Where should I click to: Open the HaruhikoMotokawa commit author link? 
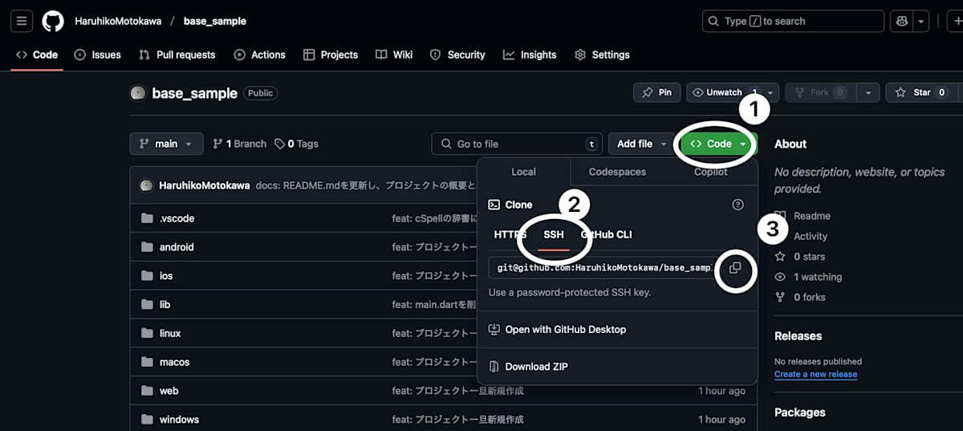[x=205, y=185]
